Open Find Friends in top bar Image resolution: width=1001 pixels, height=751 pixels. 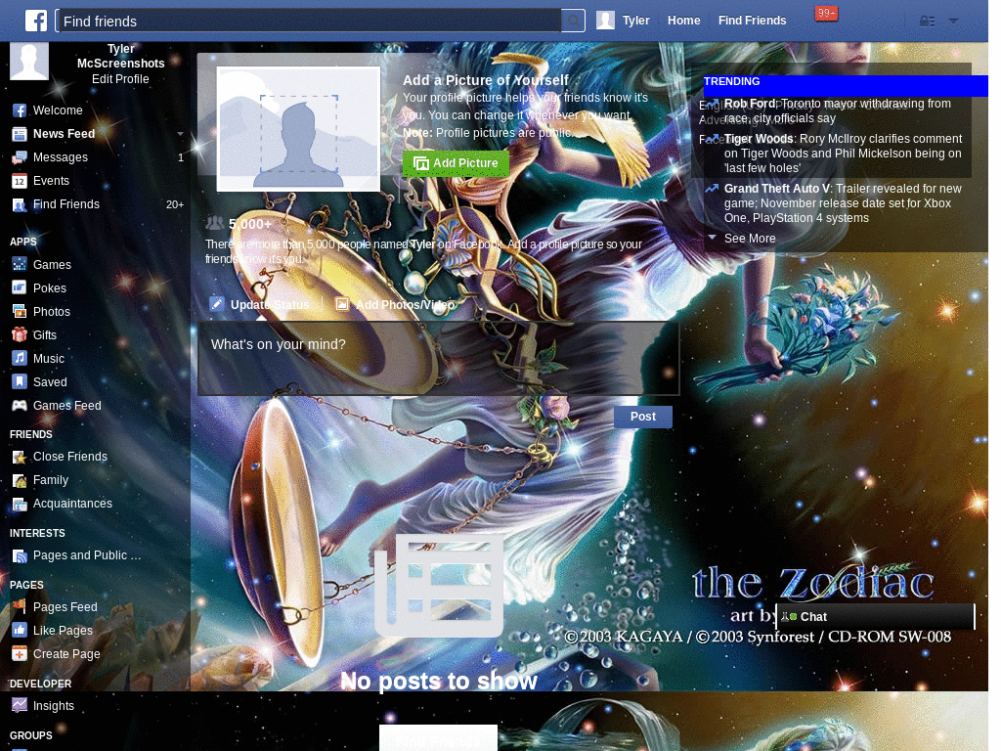click(752, 21)
